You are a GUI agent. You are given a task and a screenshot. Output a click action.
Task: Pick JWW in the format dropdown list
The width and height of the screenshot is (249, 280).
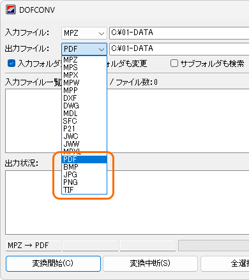(x=84, y=144)
